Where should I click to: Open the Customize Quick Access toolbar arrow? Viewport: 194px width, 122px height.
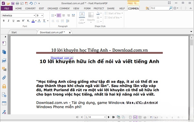tap(39, 4)
